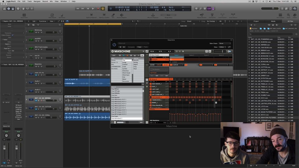Click the Colors palette icon
The image size is (299, 168).
click(x=295, y=16)
